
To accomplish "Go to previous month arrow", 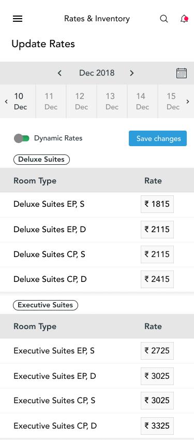I will pos(59,73).
